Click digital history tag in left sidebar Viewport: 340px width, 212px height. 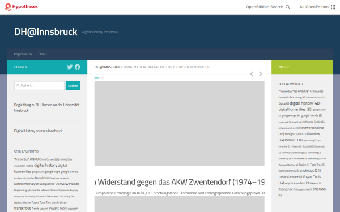45,165
